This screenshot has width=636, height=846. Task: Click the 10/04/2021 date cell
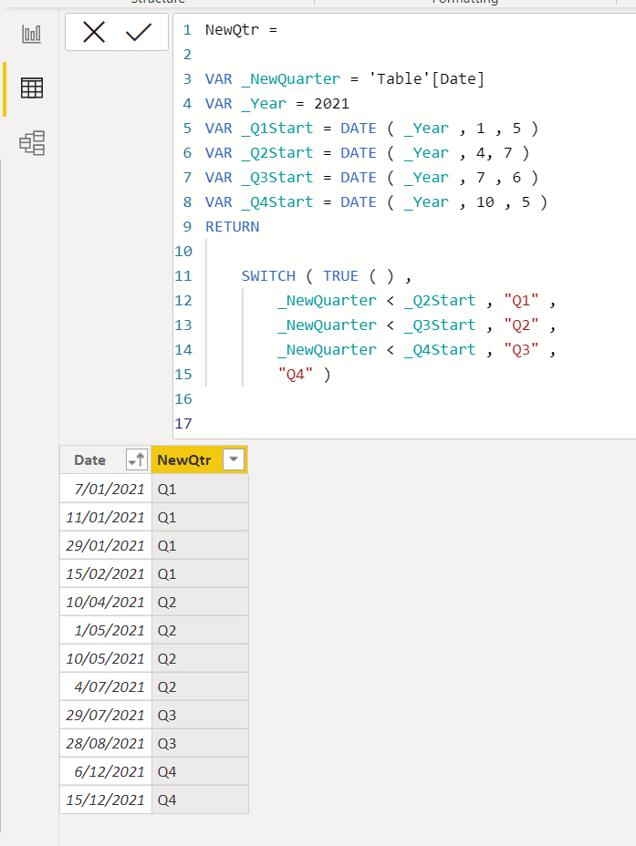click(x=106, y=602)
